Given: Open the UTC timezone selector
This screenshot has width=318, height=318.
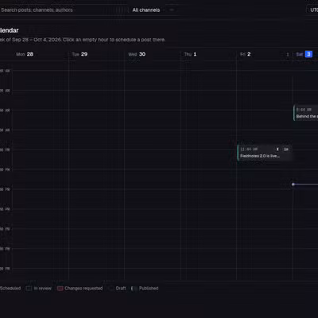Looking at the screenshot, I should [312, 10].
